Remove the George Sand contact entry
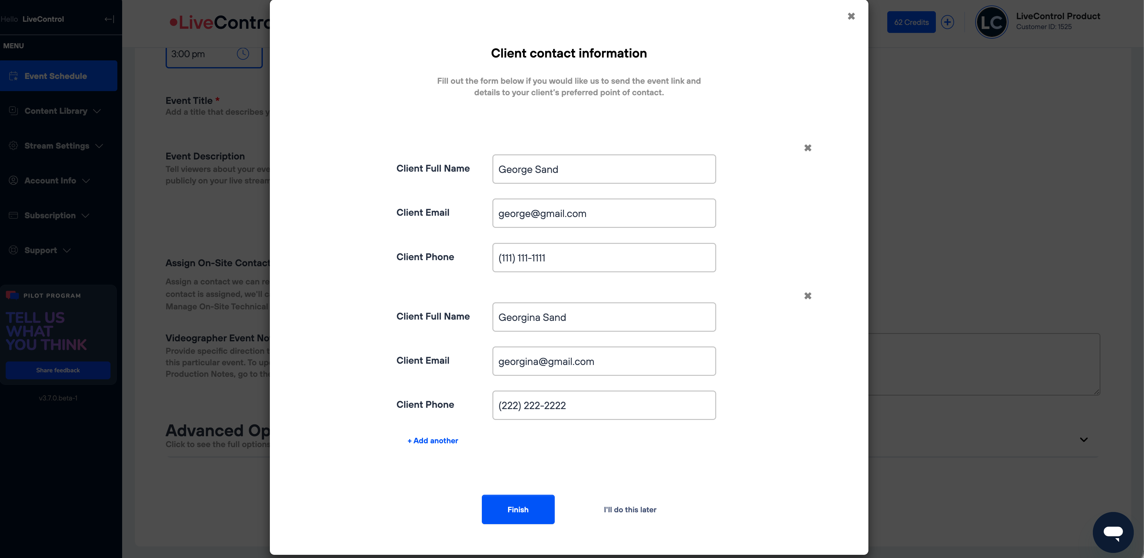The height and width of the screenshot is (558, 1144). pos(808,148)
